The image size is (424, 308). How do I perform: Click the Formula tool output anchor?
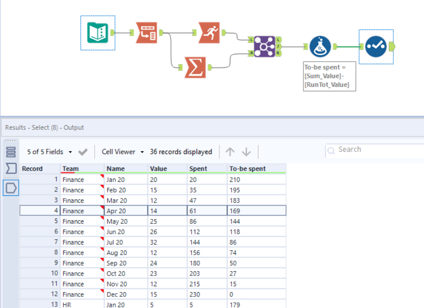click(335, 46)
